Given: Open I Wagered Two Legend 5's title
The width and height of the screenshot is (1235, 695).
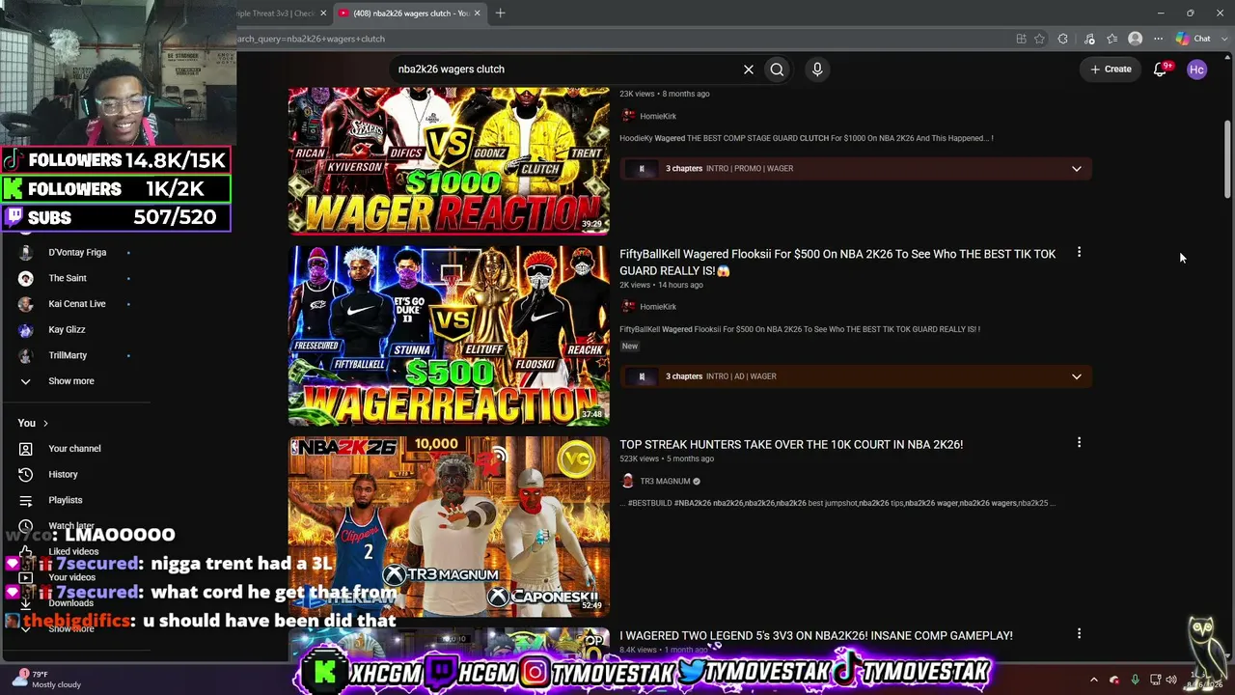Looking at the screenshot, I should (x=816, y=635).
